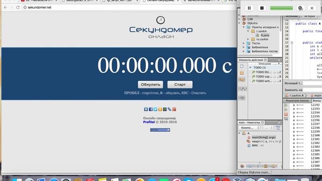Rerun using top green arrow in output
The height and width of the screenshot is (181, 322).
pos(286,105)
